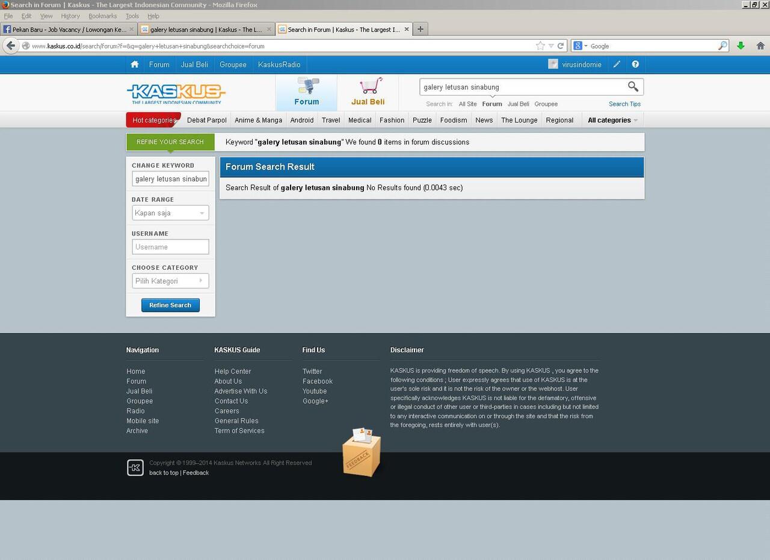Viewport: 770px width, 560px height.
Task: Select the Forum section tab
Action: pos(307,93)
